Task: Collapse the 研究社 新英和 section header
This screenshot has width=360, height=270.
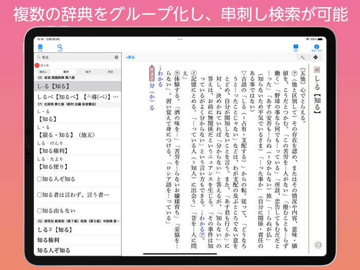Action: [x=77, y=221]
